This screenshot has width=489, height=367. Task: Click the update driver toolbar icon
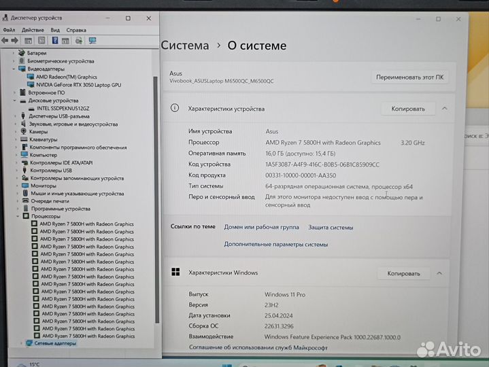coord(79,41)
